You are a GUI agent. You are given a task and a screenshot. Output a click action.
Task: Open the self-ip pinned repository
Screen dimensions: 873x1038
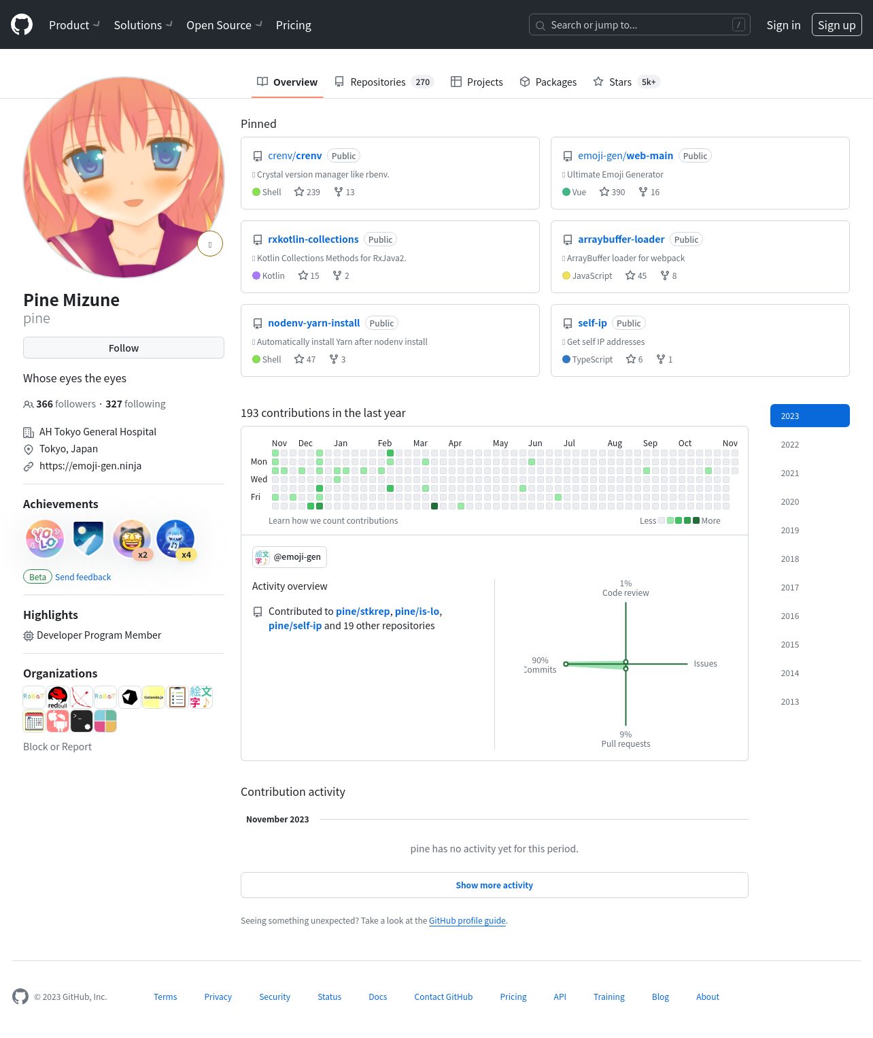click(x=592, y=323)
